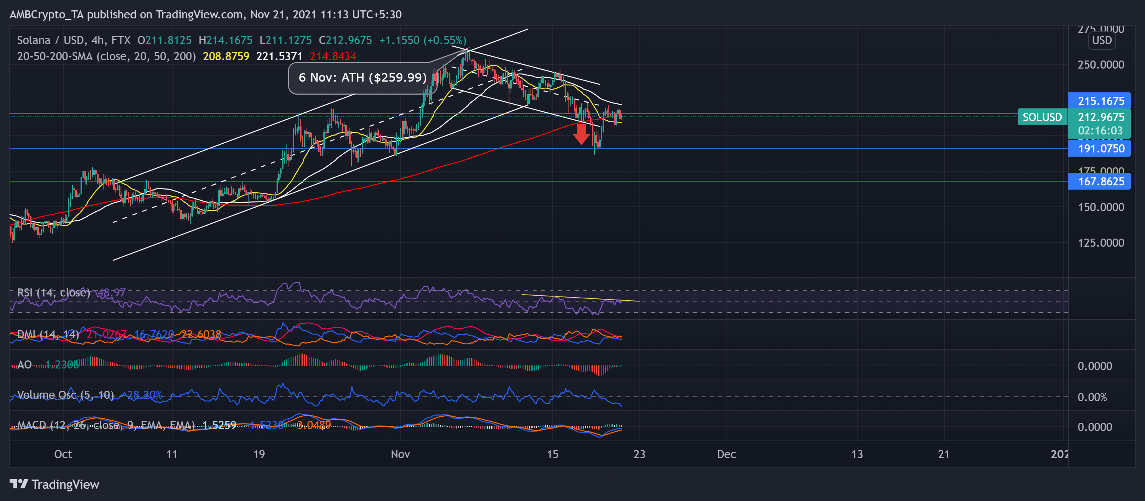
Task: Click the open value O211.8125
Action: (165, 40)
